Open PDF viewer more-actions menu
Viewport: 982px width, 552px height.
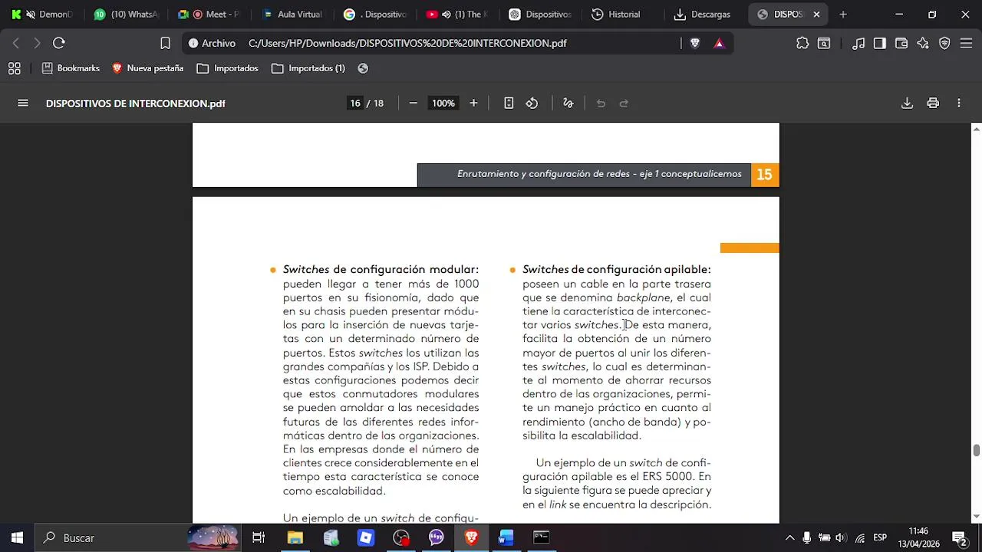click(x=959, y=103)
